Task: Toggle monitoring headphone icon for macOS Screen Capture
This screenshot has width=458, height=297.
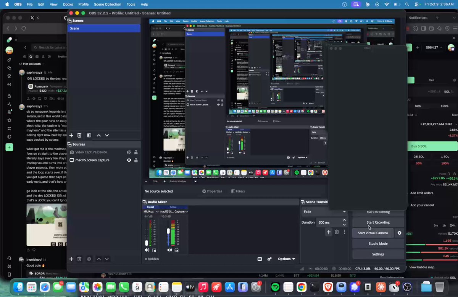Action: click(177, 250)
